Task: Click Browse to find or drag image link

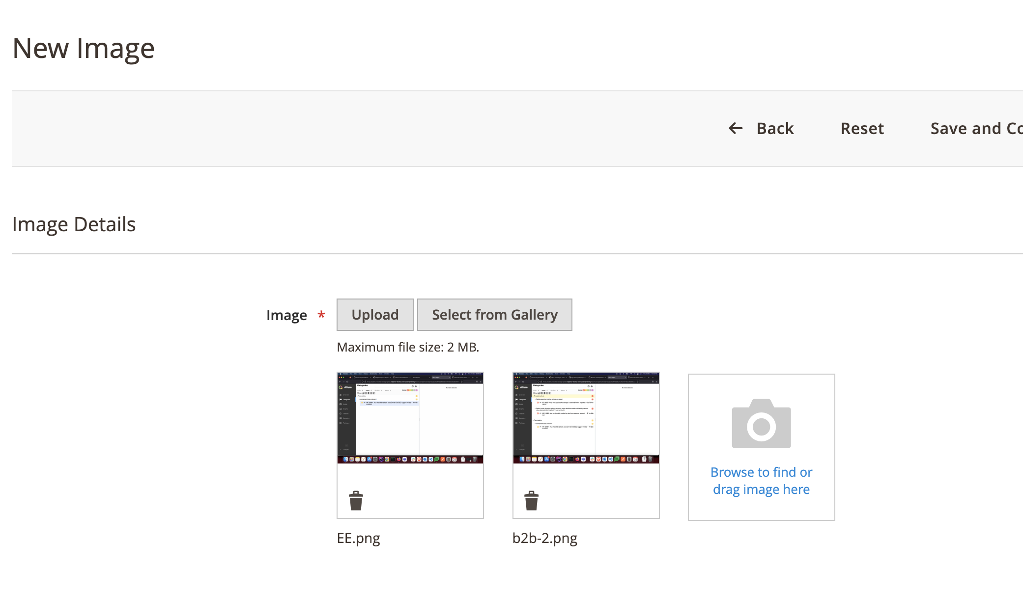Action: pos(761,481)
